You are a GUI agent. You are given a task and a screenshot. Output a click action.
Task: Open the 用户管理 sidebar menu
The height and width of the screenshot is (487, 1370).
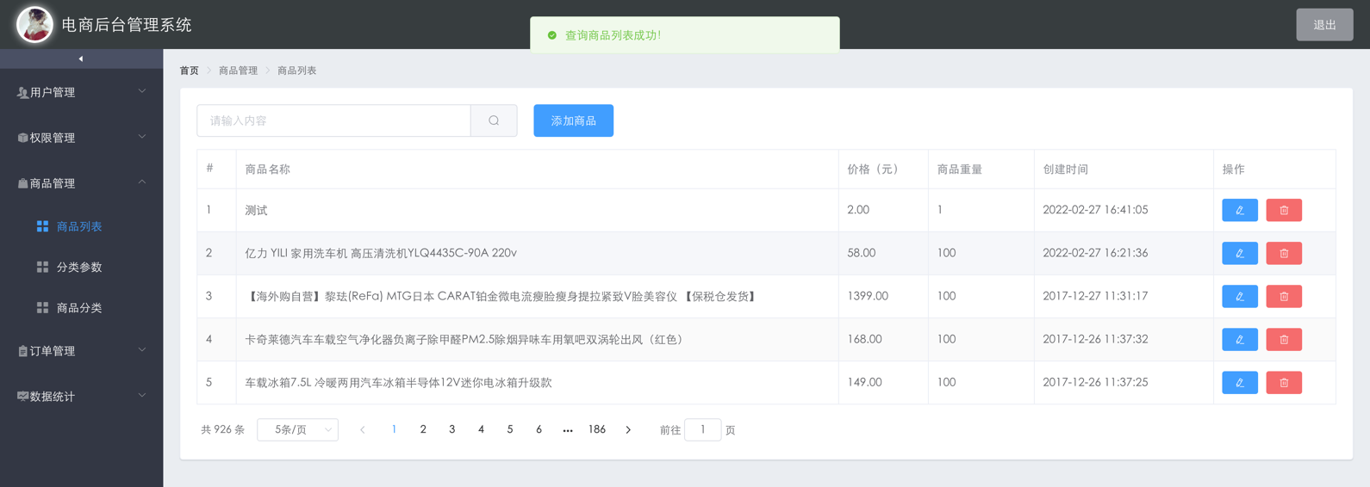coord(81,92)
